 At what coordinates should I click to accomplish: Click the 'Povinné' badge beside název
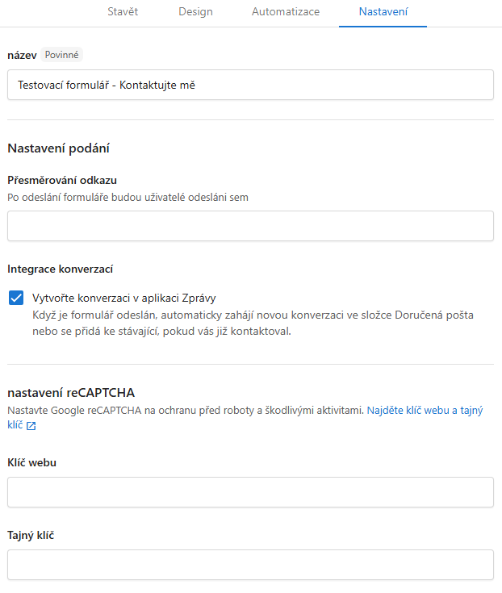pos(62,55)
